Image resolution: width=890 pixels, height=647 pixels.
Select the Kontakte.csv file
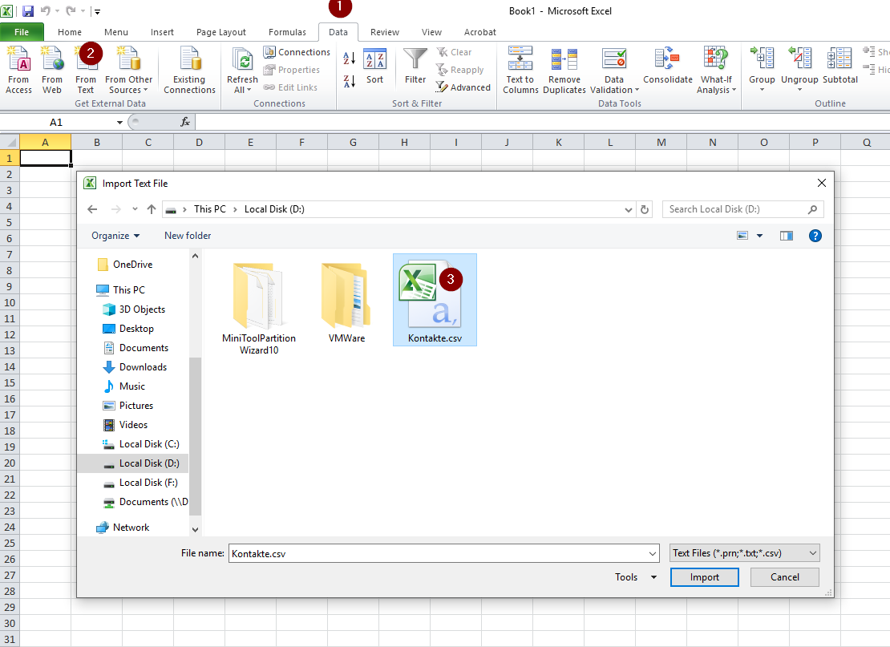click(435, 300)
